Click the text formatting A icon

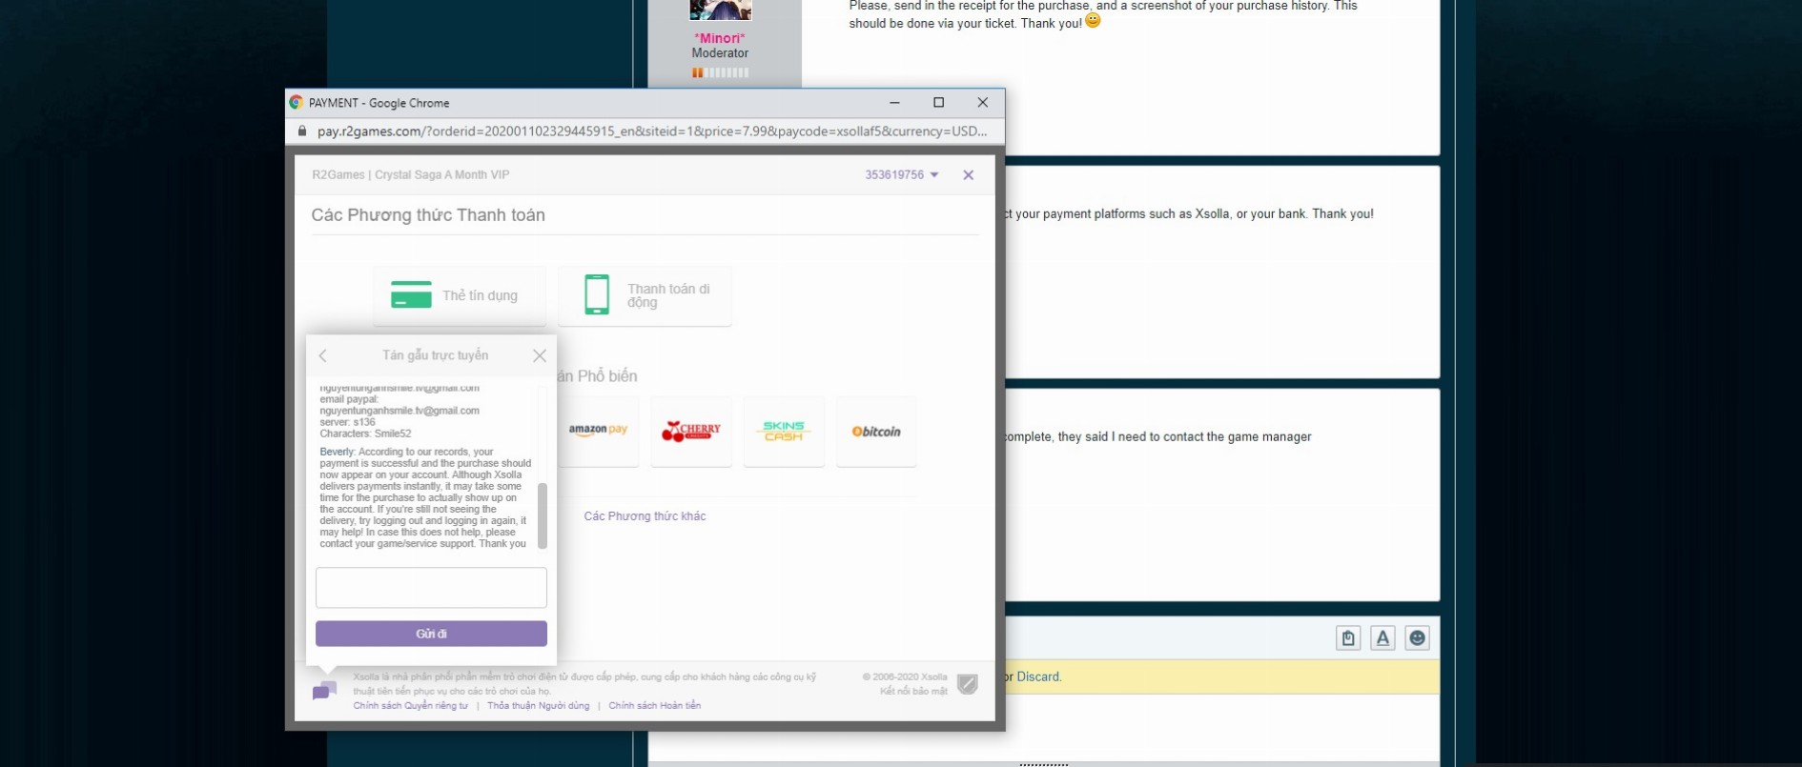[1382, 638]
